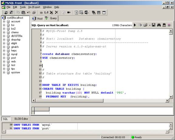Click scroll-up arrow of query editor
The width and height of the screenshot is (175, 140).
click(171, 31)
